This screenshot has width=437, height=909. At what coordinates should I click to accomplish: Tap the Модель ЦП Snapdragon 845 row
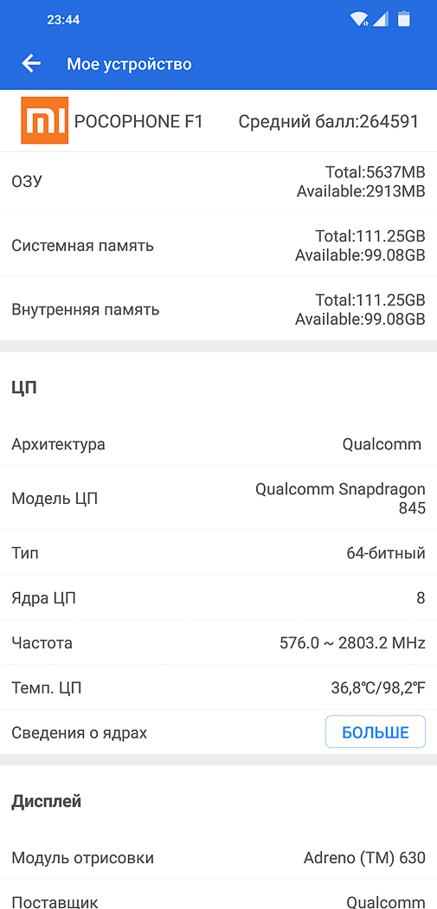[x=218, y=498]
